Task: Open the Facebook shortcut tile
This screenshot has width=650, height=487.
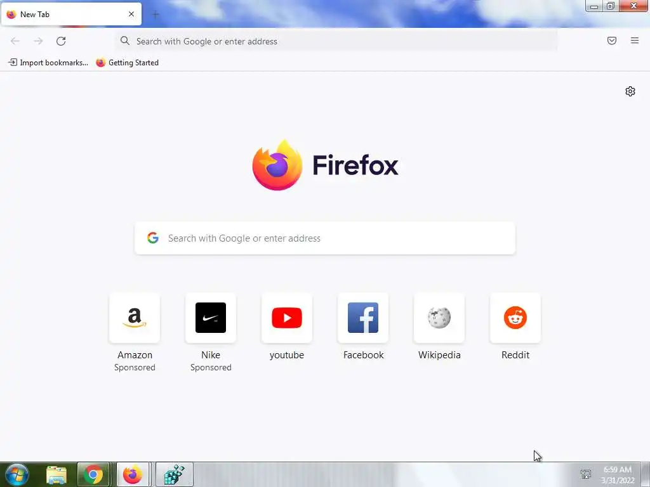Action: click(363, 318)
